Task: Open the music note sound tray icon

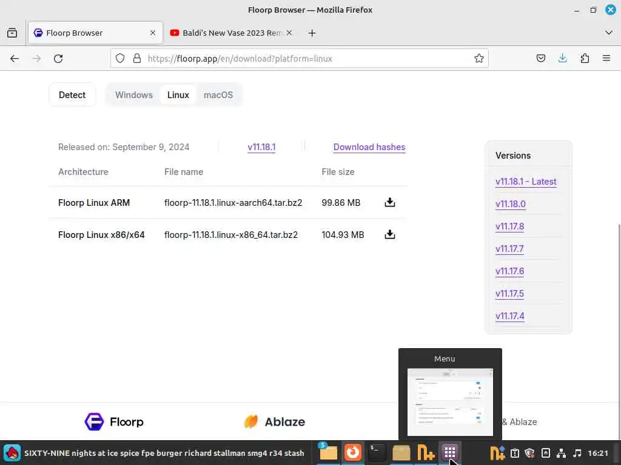Action: [x=577, y=453]
